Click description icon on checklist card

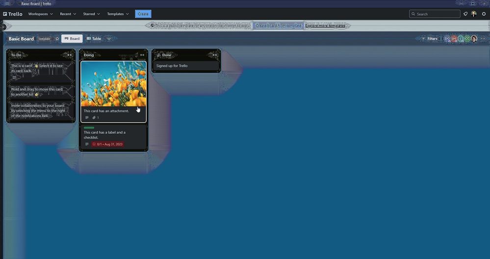coord(87,144)
